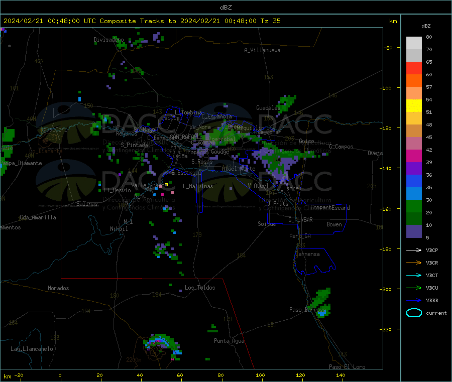The height and width of the screenshot is (382, 452).
Task: Click the 'El_Desvio' map label
Action: 117,190
